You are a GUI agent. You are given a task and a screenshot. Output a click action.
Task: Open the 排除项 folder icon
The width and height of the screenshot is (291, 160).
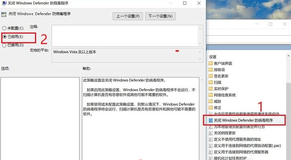coord(211,70)
